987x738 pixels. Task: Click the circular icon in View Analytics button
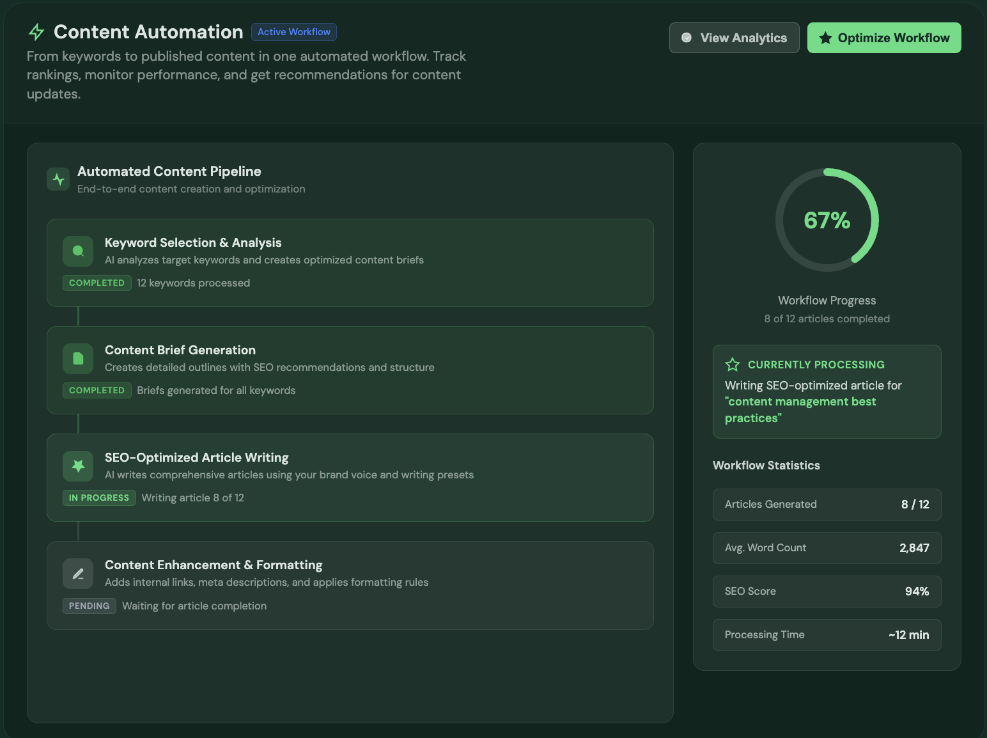pos(687,38)
